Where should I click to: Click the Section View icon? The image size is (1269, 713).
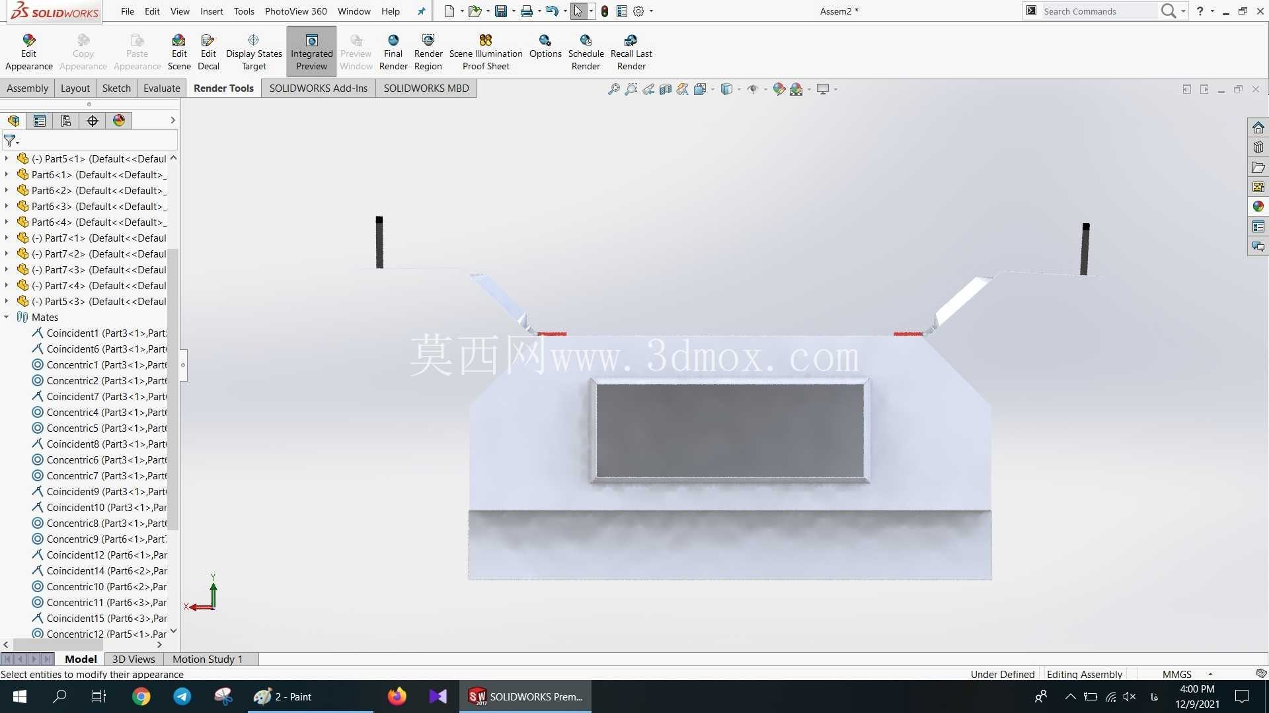666,89
